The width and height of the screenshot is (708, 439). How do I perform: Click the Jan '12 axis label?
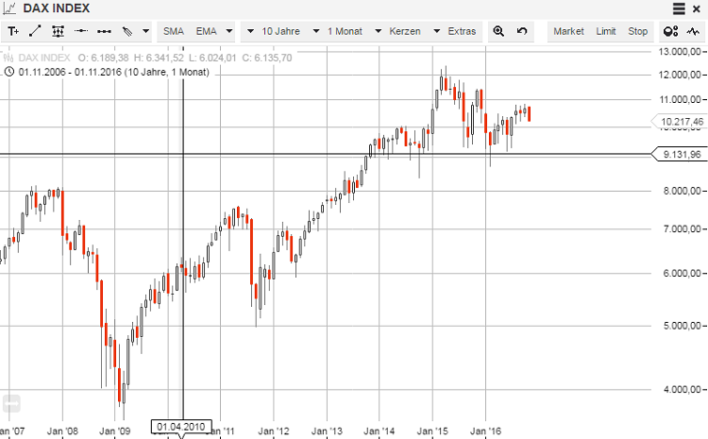tap(274, 431)
